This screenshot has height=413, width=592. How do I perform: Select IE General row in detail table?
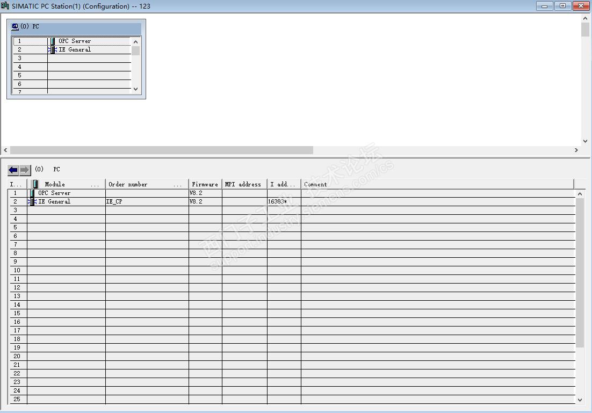tap(292, 201)
